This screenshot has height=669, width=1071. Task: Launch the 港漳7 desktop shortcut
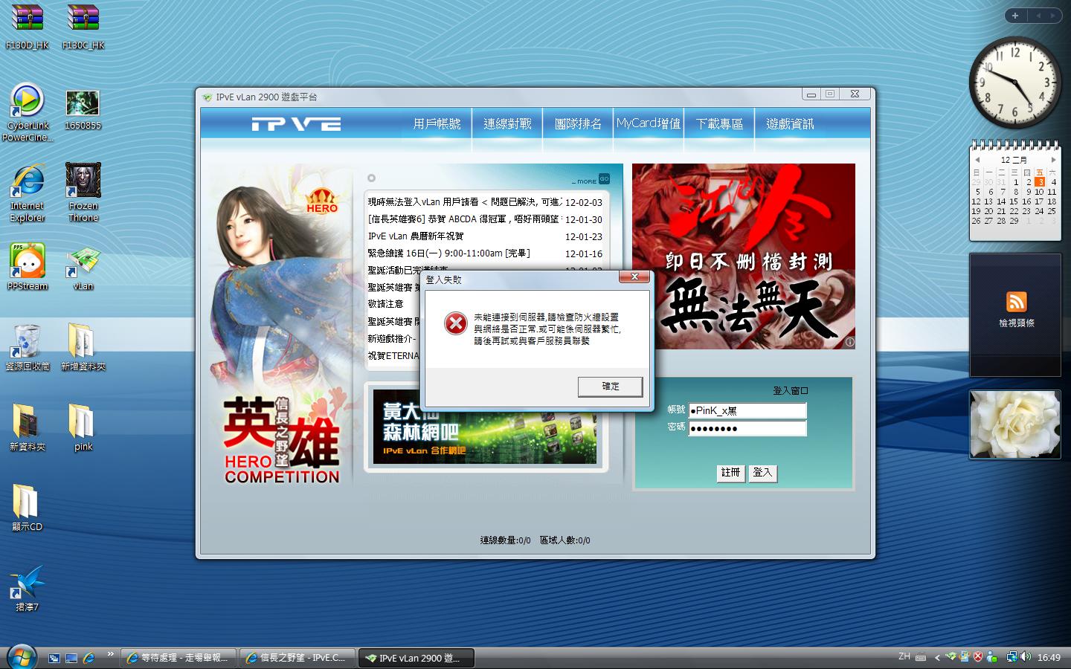tap(28, 589)
